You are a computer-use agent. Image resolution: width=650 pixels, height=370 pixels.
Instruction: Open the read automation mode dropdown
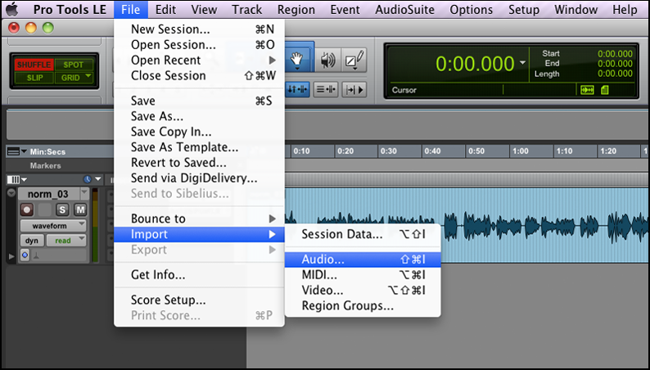[x=65, y=241]
